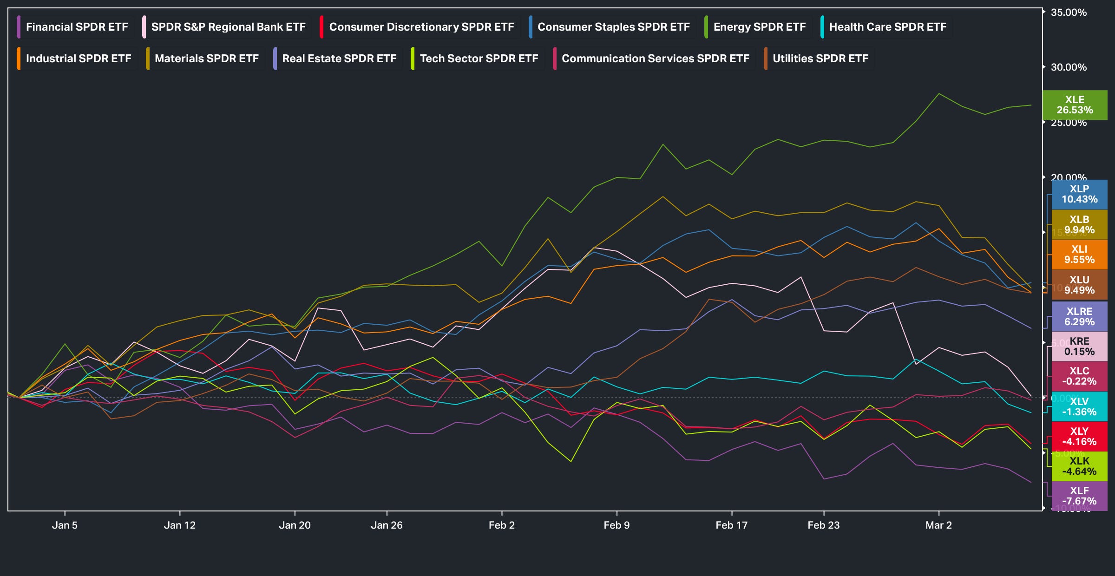
Task: Click the XLP 10.43% value tag
Action: [1079, 194]
